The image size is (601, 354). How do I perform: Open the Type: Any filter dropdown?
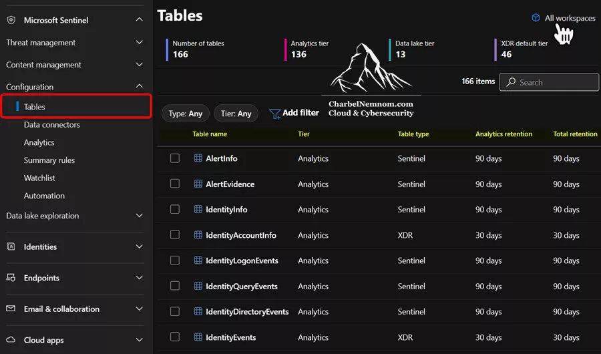coord(186,114)
